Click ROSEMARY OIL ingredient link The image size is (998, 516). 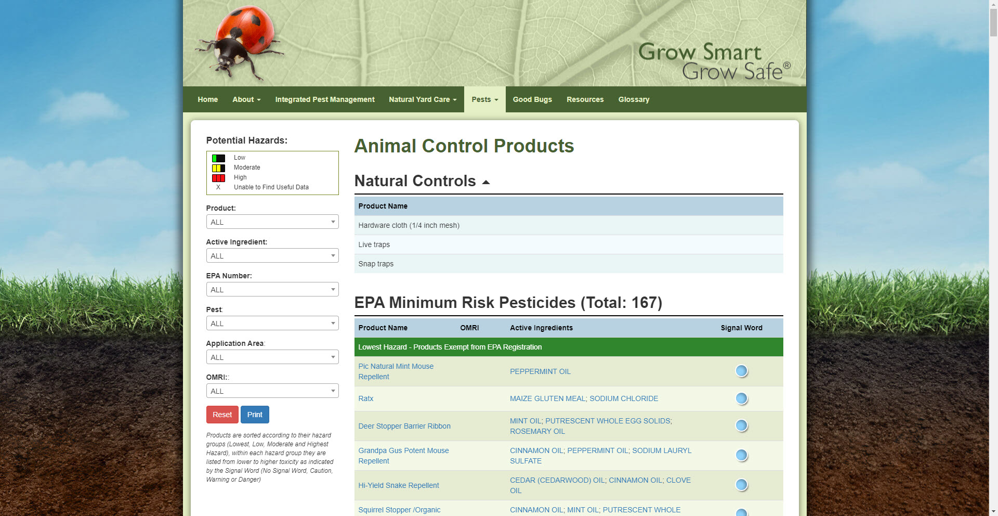537,431
